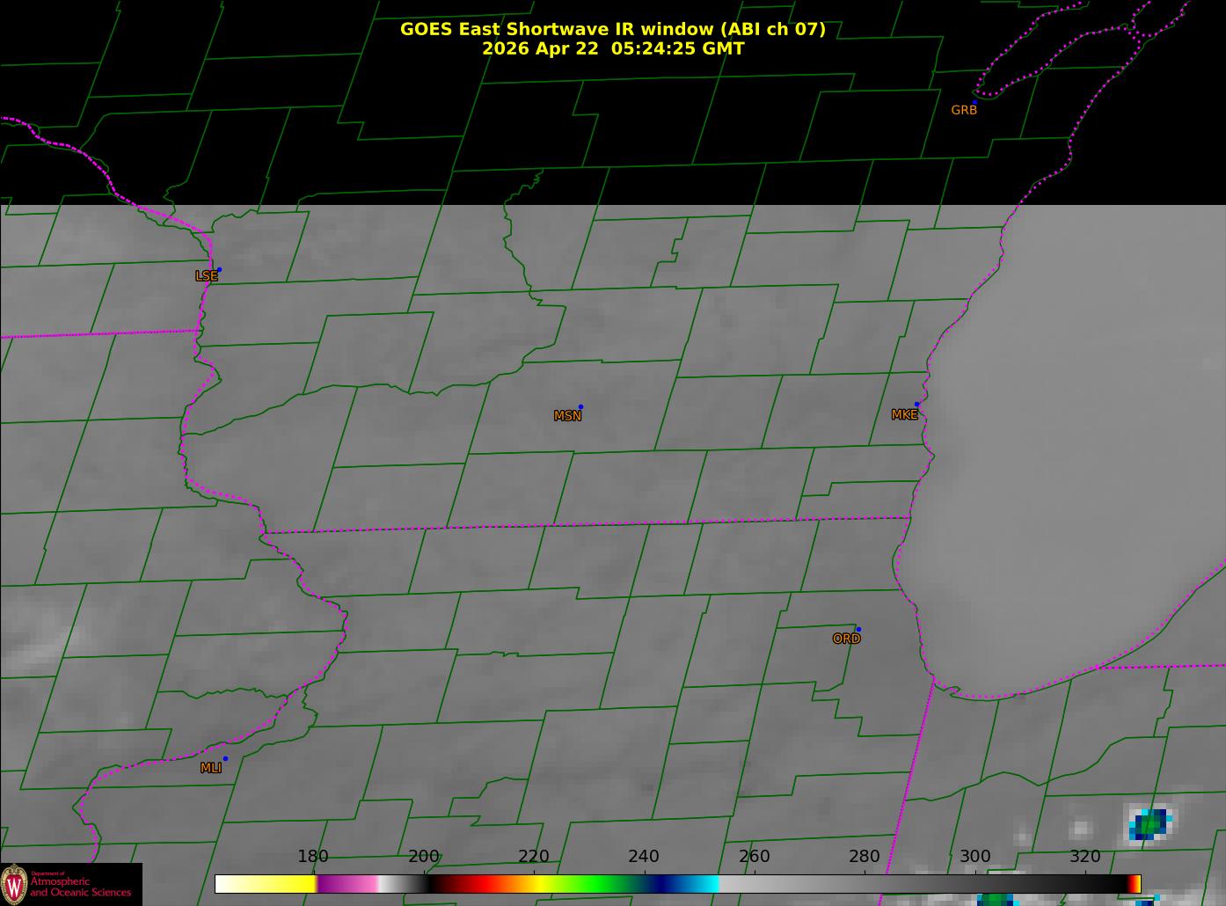The height and width of the screenshot is (906, 1226).
Task: Click the Atmospheric and Oceanic Sciences logo
Action: tap(70, 884)
